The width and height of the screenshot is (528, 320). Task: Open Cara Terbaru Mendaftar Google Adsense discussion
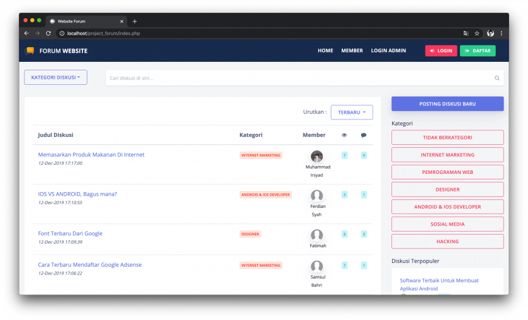tap(90, 264)
